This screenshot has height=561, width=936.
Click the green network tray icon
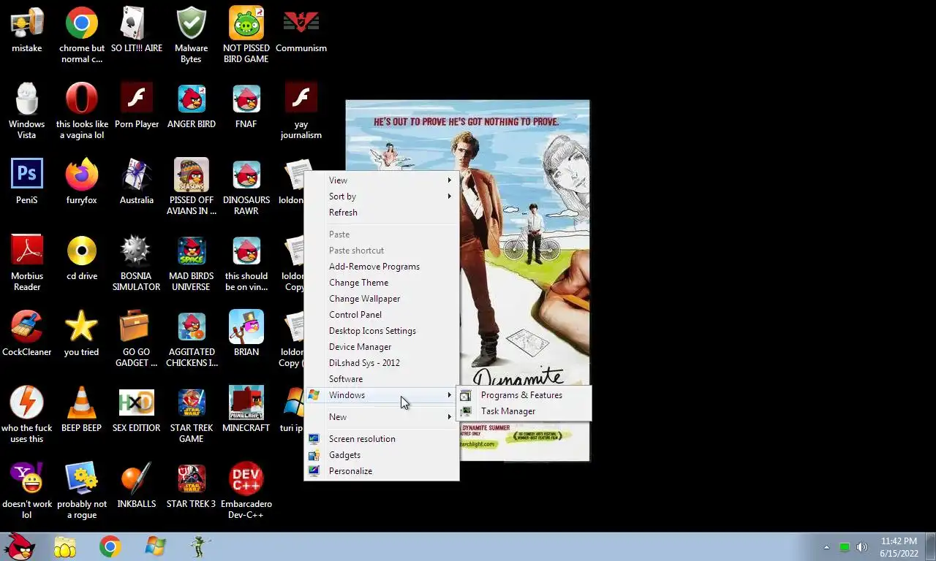coord(845,547)
